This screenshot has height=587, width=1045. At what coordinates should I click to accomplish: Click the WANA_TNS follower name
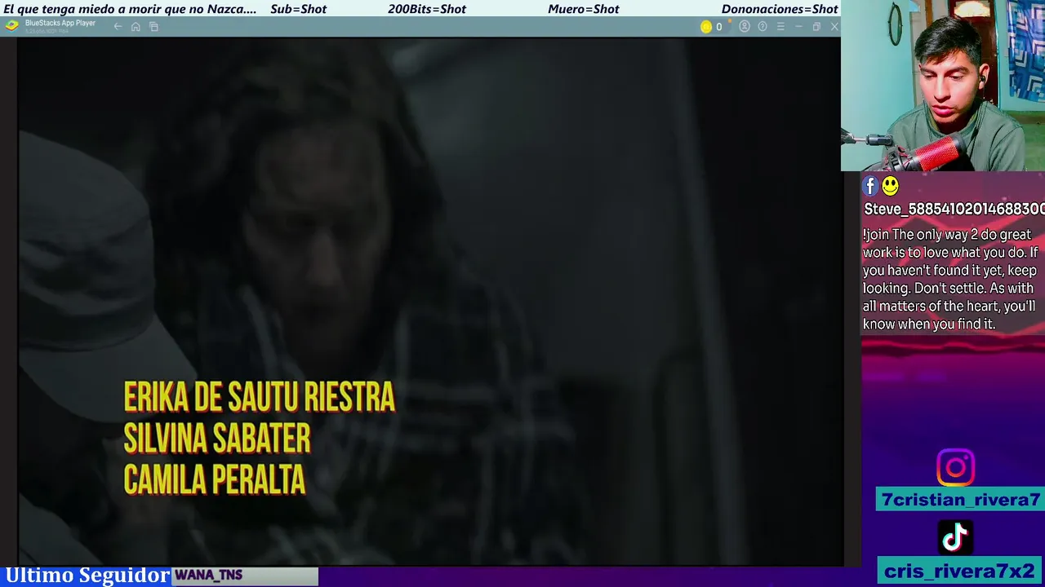209,575
